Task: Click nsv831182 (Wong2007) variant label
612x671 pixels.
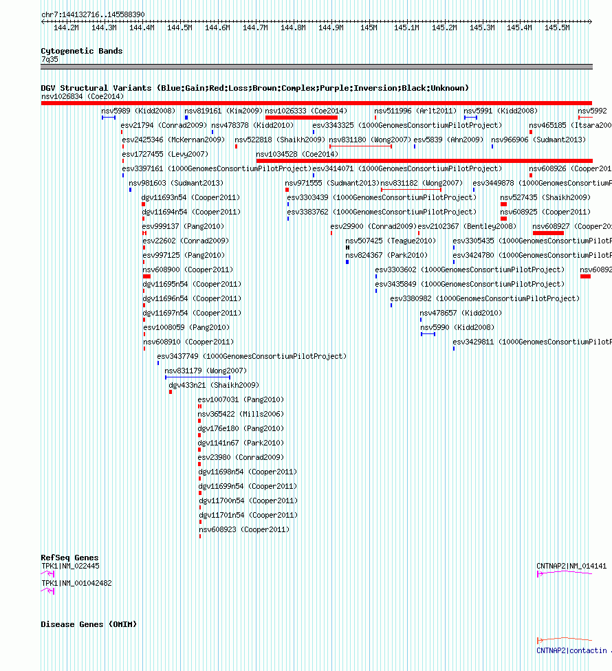Action: [422, 183]
